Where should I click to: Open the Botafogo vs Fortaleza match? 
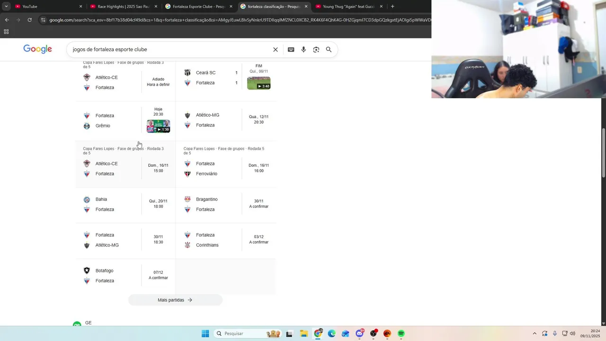(125, 276)
